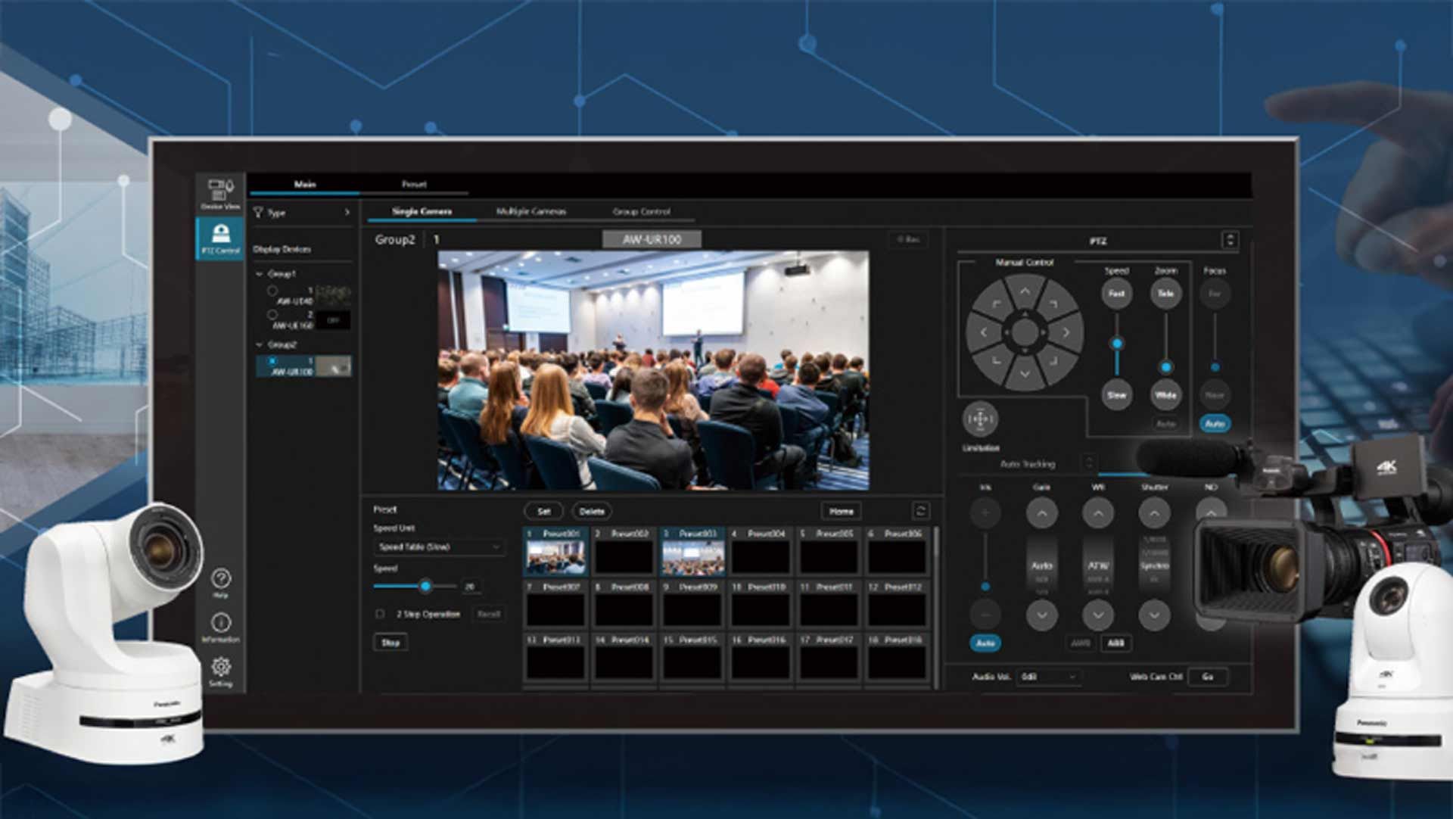
Task: Open the Audio Vol. dropdown
Action: (x=1048, y=677)
